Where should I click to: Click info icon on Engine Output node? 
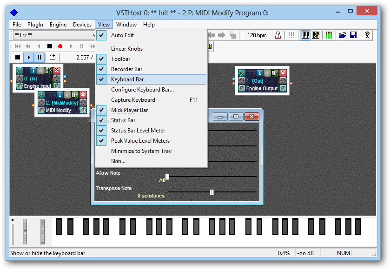click(260, 73)
